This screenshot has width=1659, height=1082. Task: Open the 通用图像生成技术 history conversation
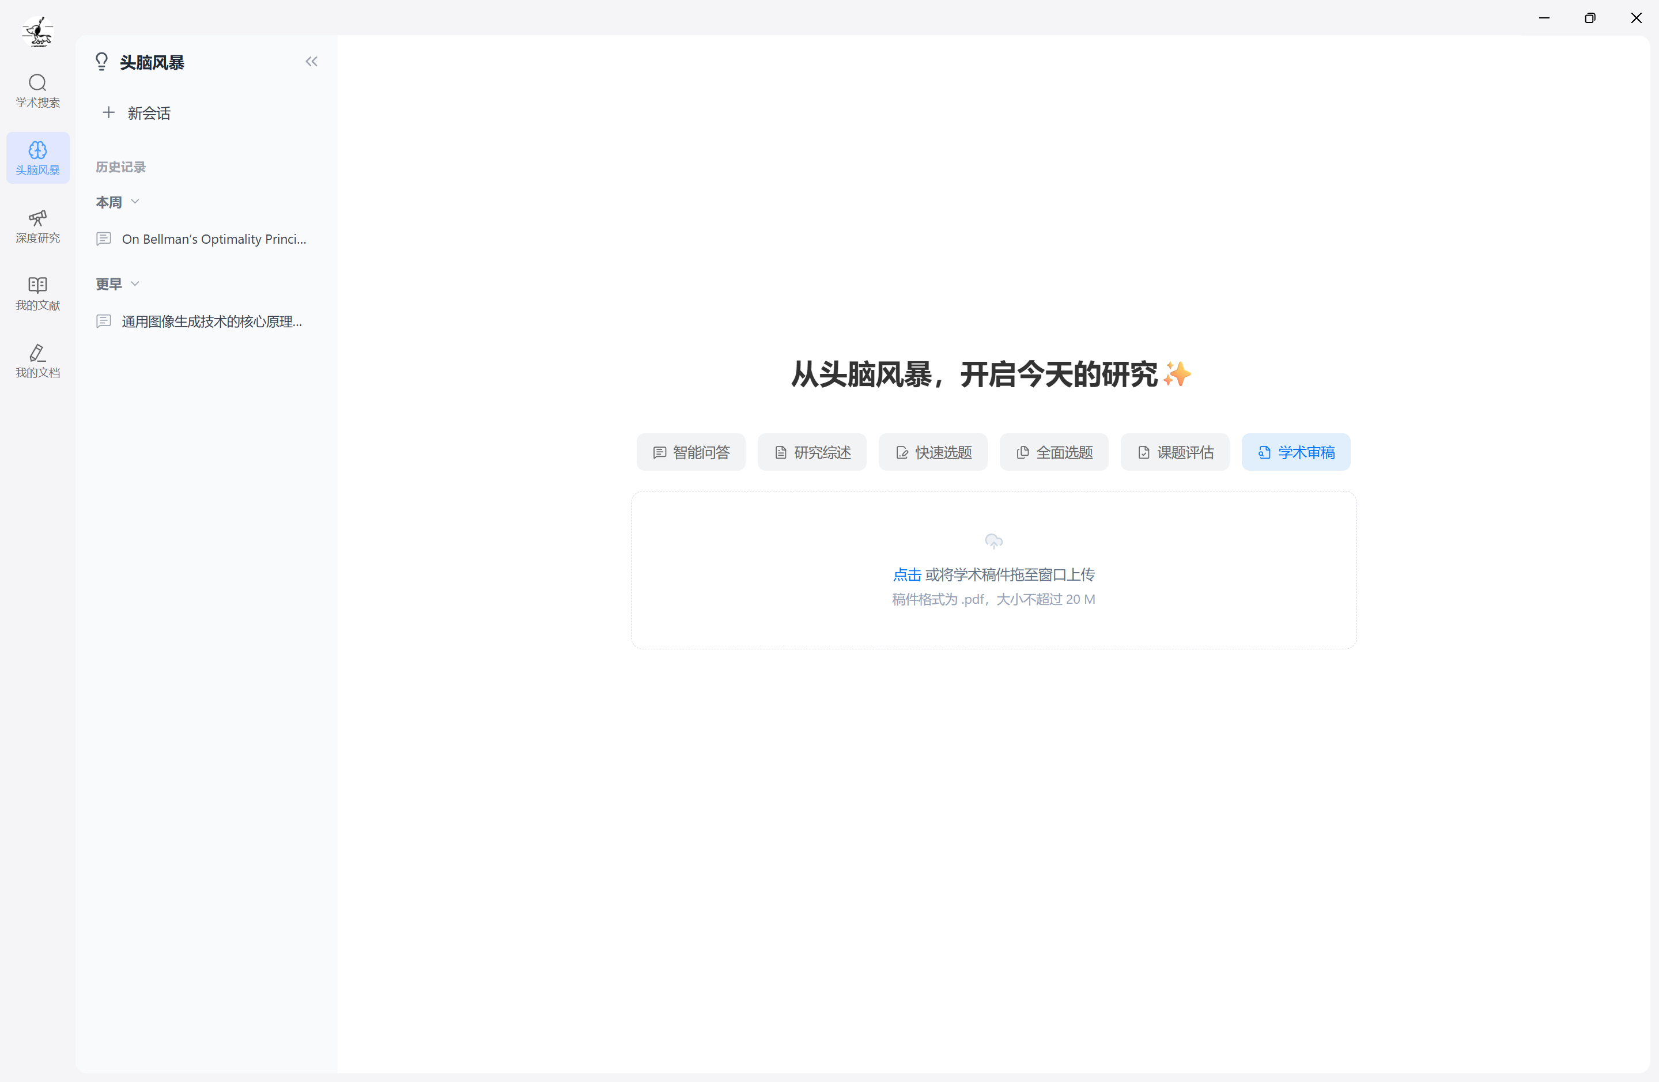click(211, 321)
